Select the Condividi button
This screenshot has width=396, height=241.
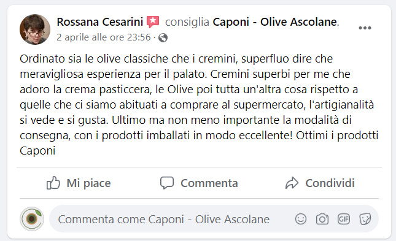pyautogui.click(x=320, y=183)
